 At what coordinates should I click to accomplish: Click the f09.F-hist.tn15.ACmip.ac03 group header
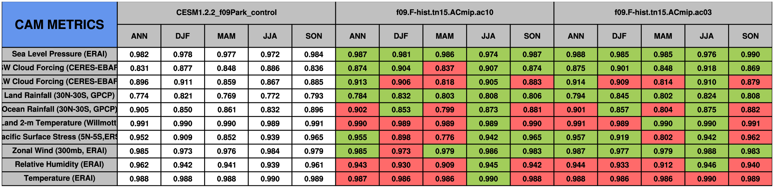coord(663,13)
